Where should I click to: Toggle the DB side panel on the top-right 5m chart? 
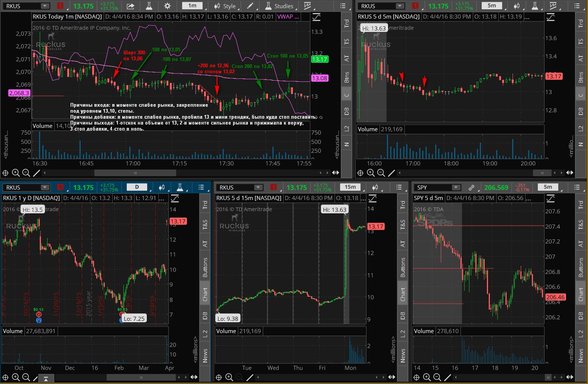click(581, 111)
